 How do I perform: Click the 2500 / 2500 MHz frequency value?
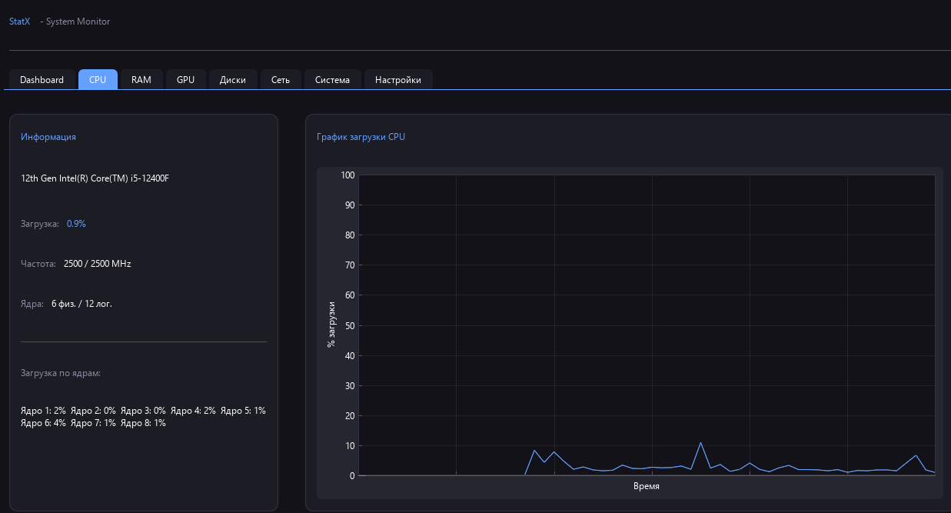point(97,263)
